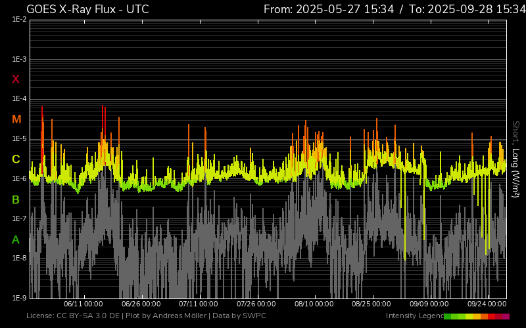Viewport: 526px width, 328px height.
Task: Click the green A flare class label
Action: tap(16, 240)
